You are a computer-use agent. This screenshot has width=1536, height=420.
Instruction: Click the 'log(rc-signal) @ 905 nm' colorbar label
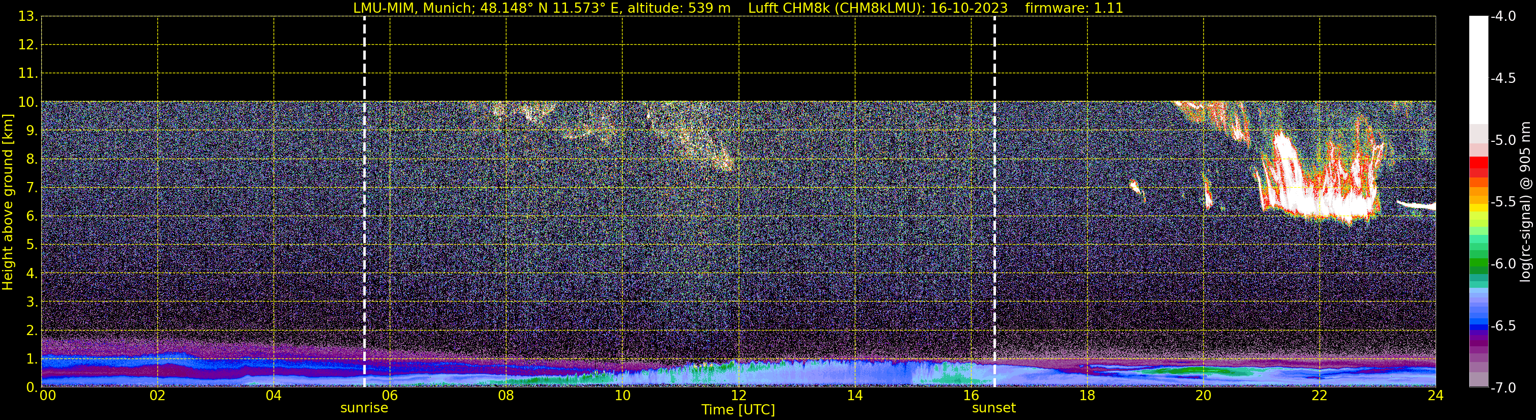[1525, 202]
